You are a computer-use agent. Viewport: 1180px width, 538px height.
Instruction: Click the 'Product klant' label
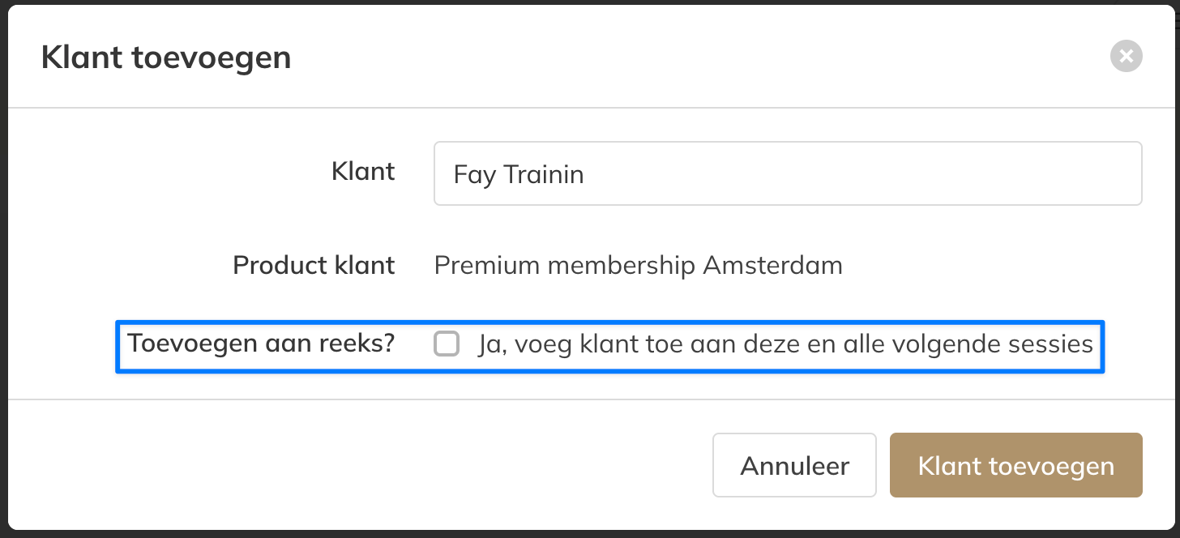tap(314, 265)
